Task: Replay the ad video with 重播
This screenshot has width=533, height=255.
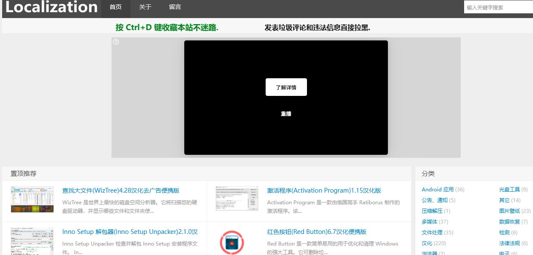Action: [x=286, y=114]
